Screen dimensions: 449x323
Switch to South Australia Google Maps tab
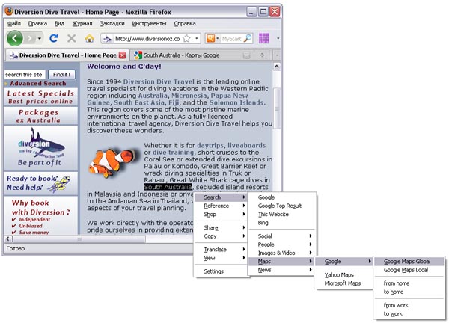(x=192, y=55)
